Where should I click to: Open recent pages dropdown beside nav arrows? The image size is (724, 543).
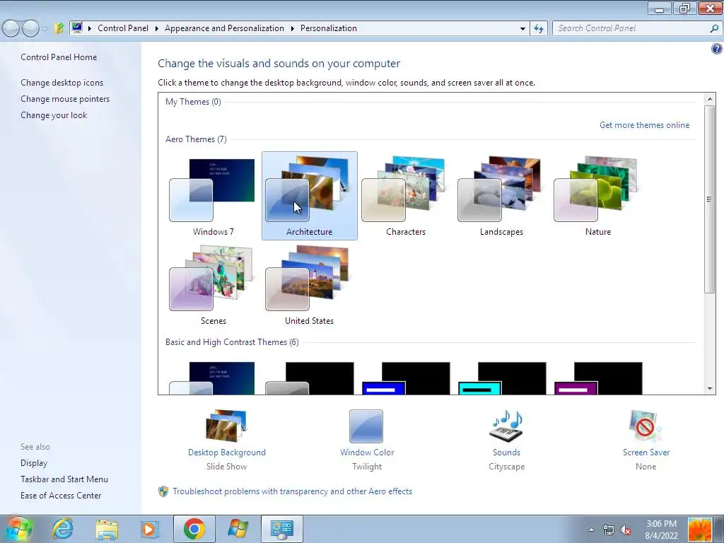[45, 28]
